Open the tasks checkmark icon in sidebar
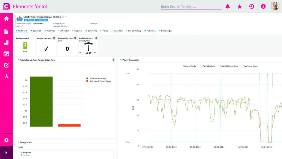The image size is (282, 159). point(6,65)
